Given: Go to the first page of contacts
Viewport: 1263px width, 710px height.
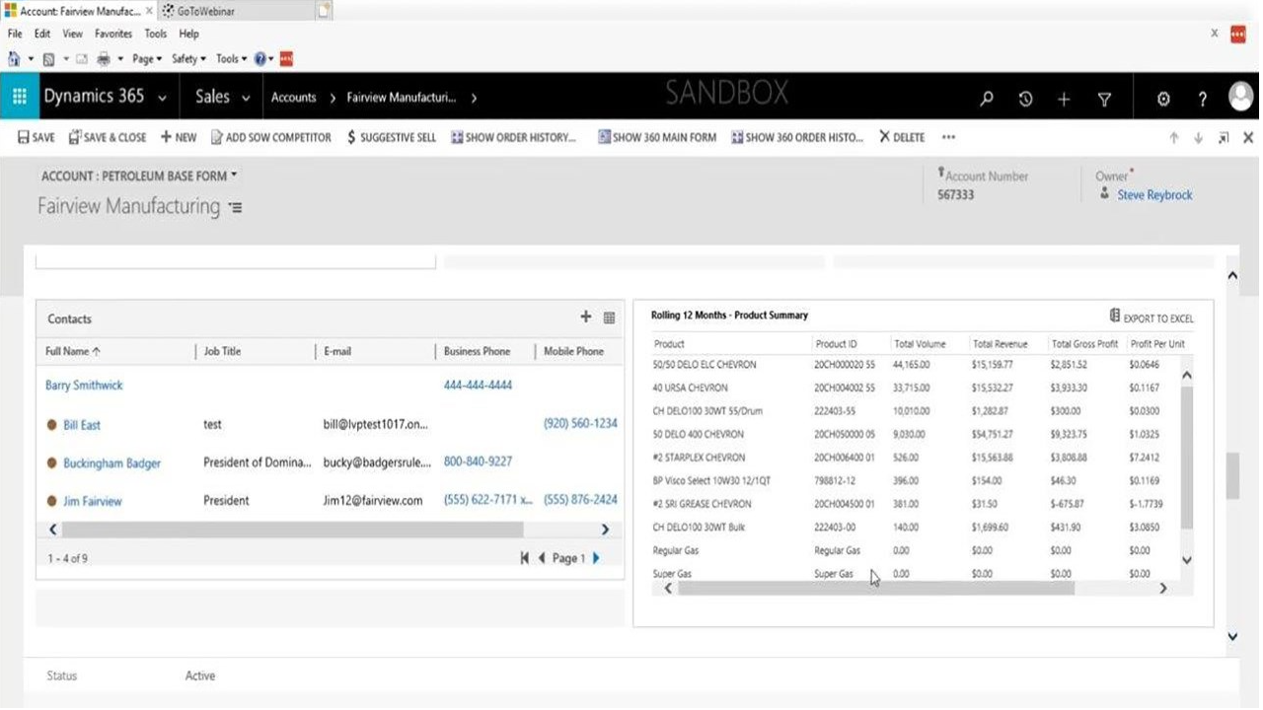Looking at the screenshot, I should (525, 558).
